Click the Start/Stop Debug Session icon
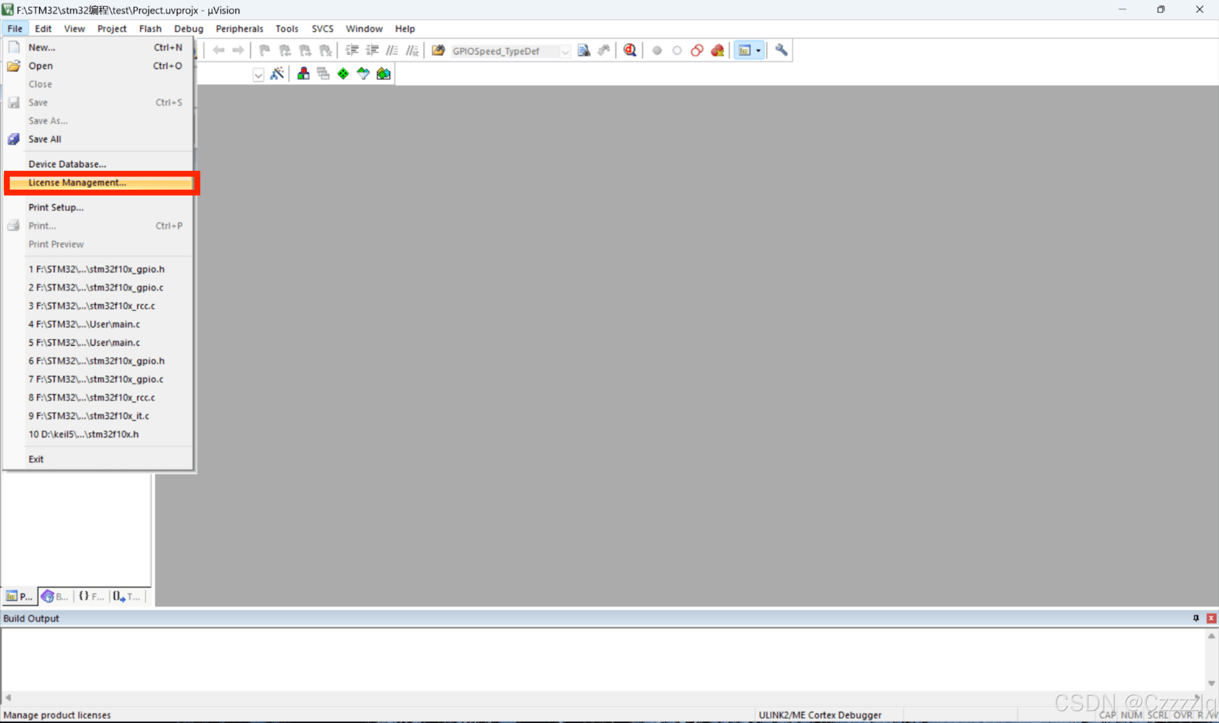Image resolution: width=1219 pixels, height=723 pixels. tap(629, 50)
